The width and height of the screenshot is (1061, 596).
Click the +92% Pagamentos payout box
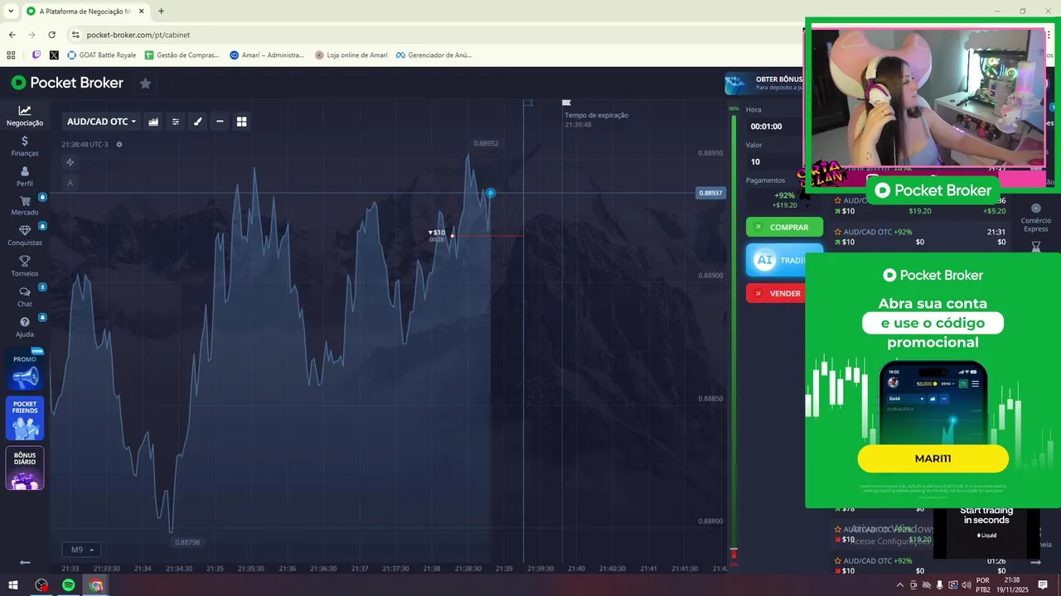pyautogui.click(x=783, y=199)
